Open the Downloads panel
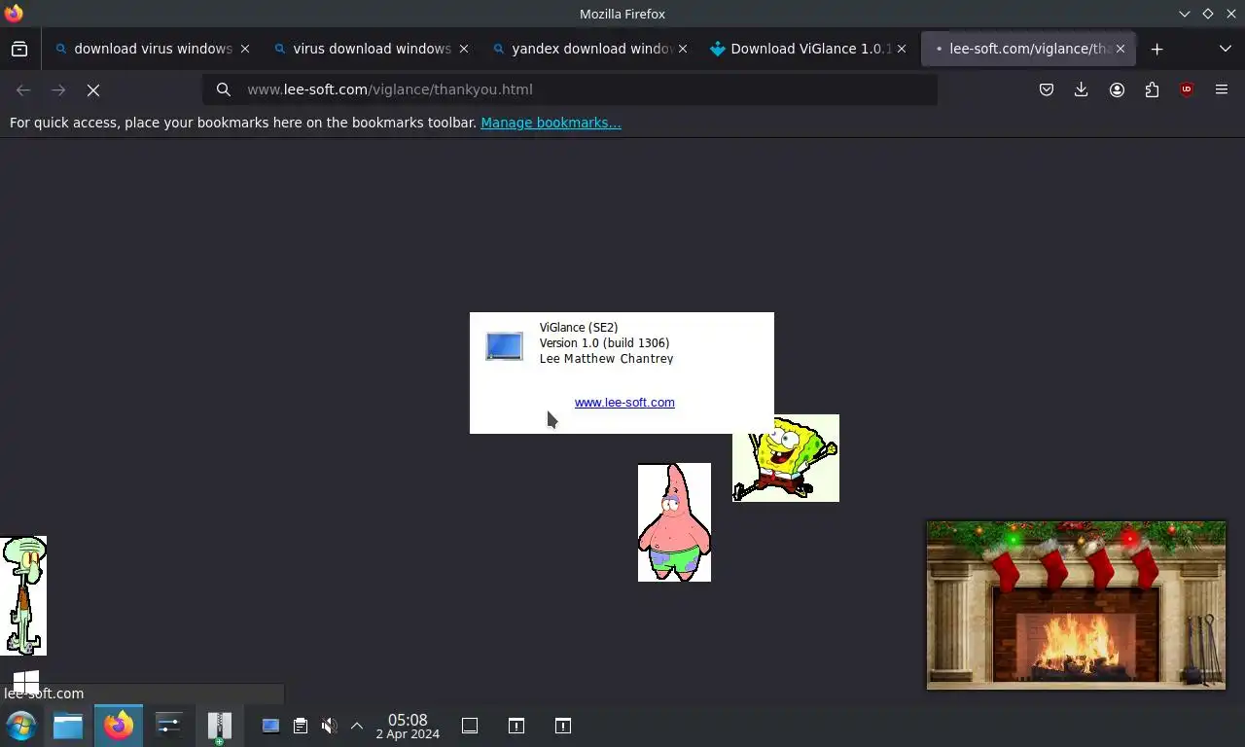This screenshot has width=1245, height=747. click(1081, 89)
